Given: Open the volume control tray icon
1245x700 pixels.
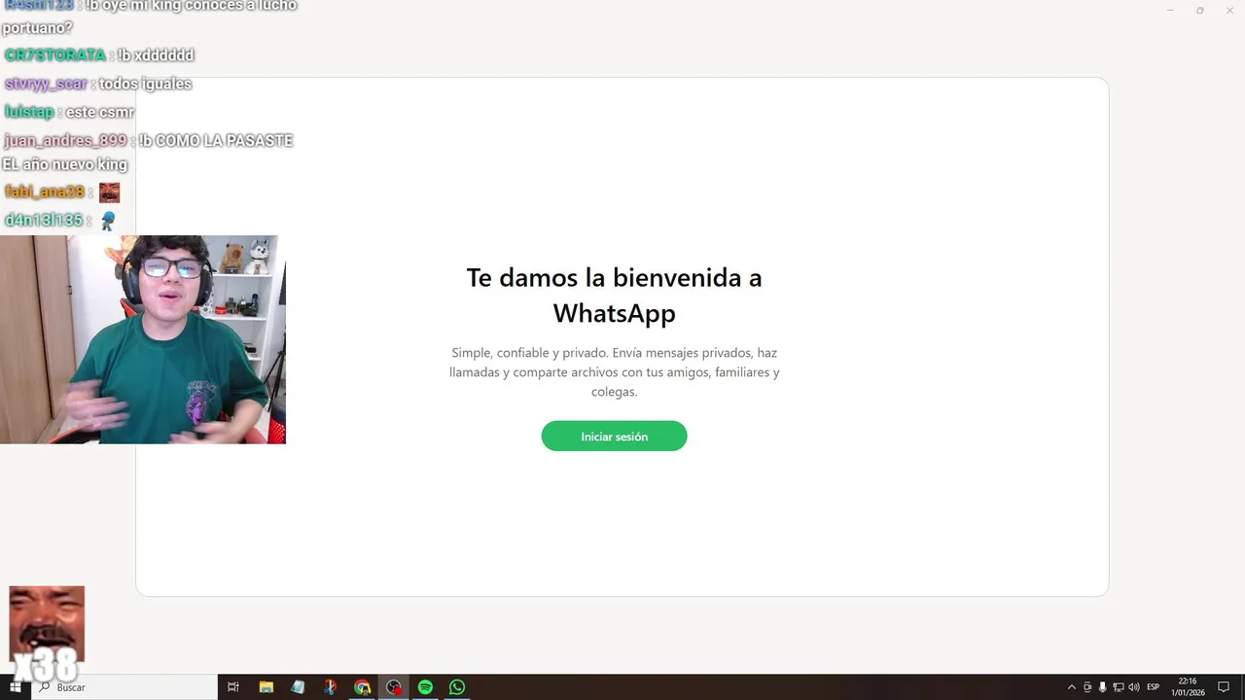Looking at the screenshot, I should click(1134, 687).
